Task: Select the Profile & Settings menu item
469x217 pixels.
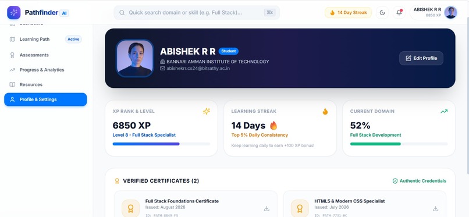Action: pos(45,99)
